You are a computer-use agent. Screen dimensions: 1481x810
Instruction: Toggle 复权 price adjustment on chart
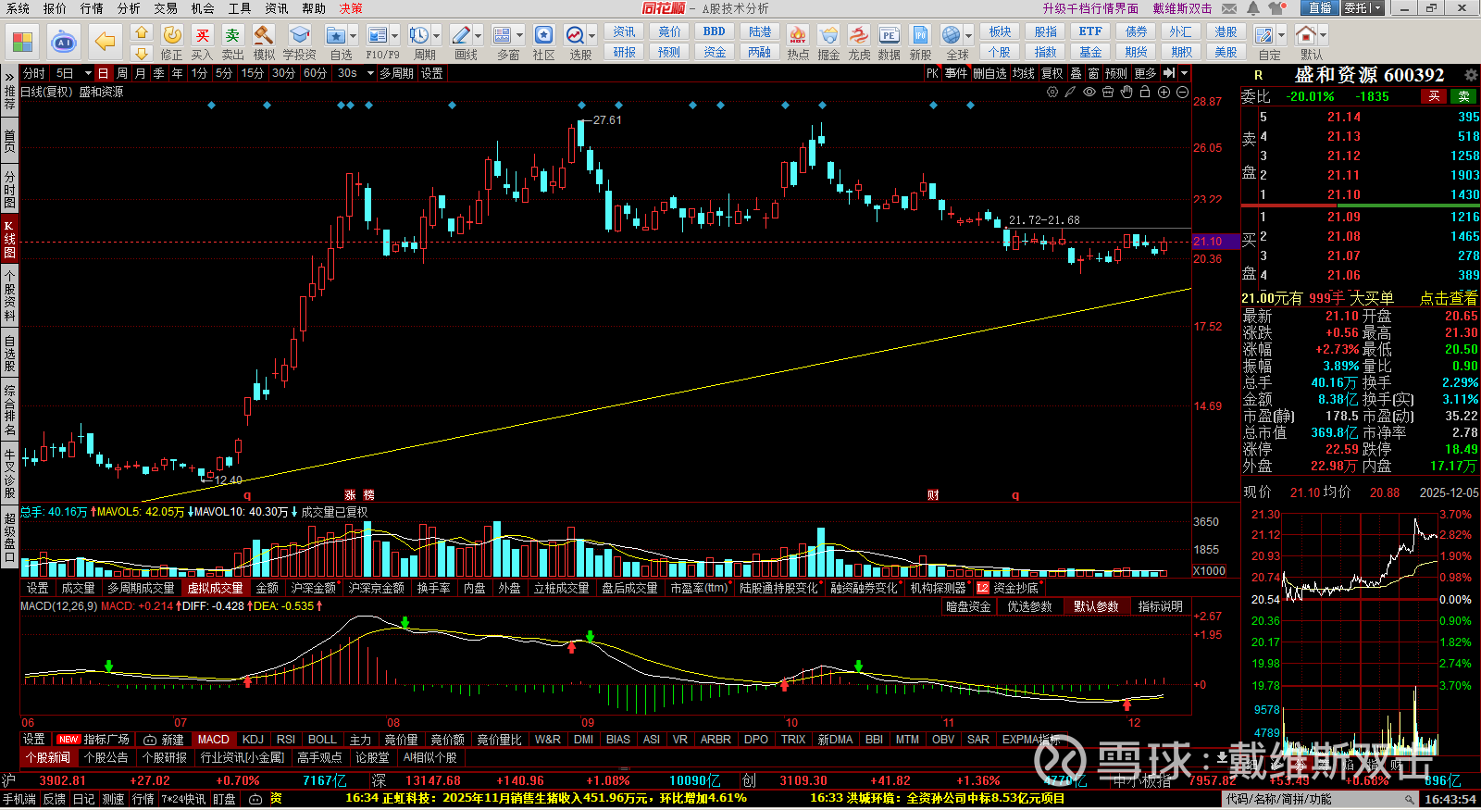tap(1052, 73)
